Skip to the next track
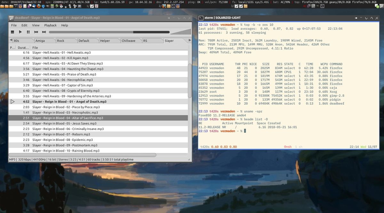Image resolution: width=384 pixels, height=213 pixels. tap(44, 32)
